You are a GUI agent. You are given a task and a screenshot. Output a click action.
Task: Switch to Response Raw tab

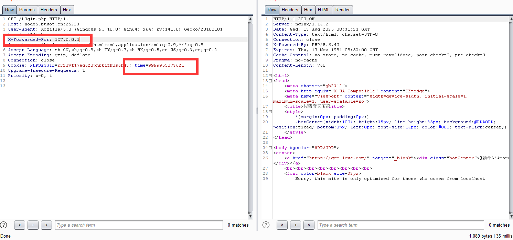coord(272,10)
